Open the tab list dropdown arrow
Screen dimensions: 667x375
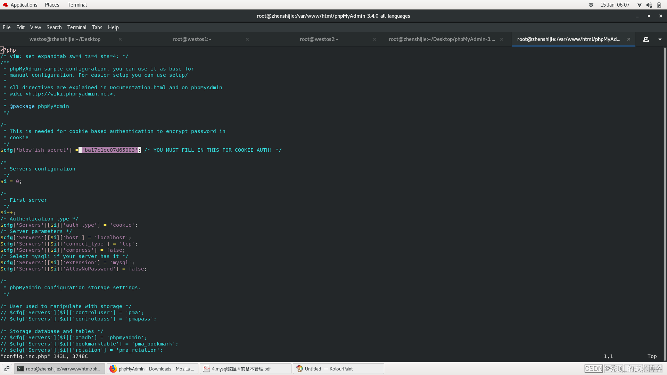(x=660, y=40)
